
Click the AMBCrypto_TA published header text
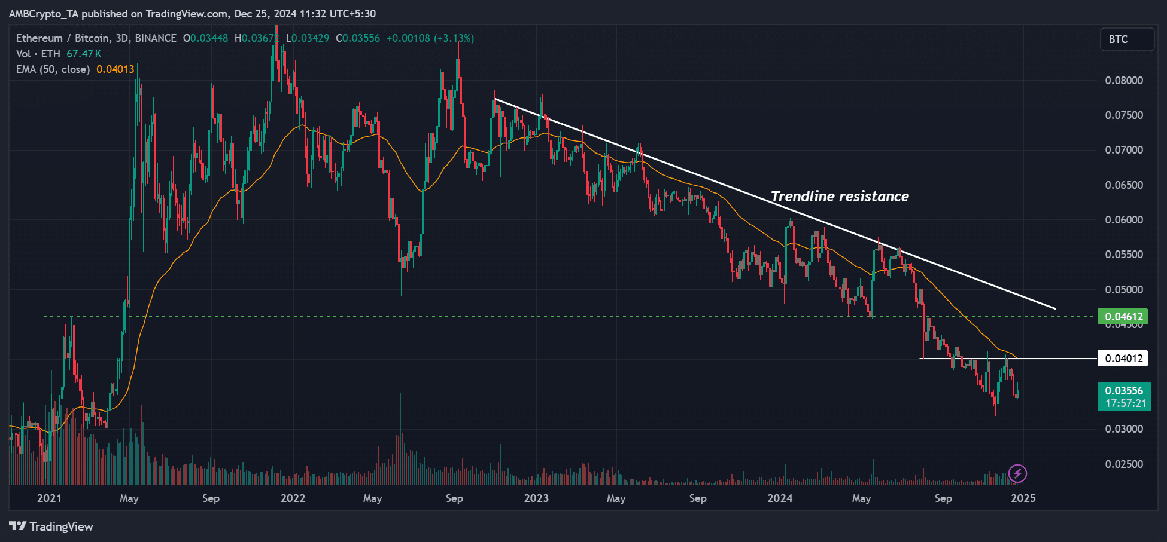(192, 13)
